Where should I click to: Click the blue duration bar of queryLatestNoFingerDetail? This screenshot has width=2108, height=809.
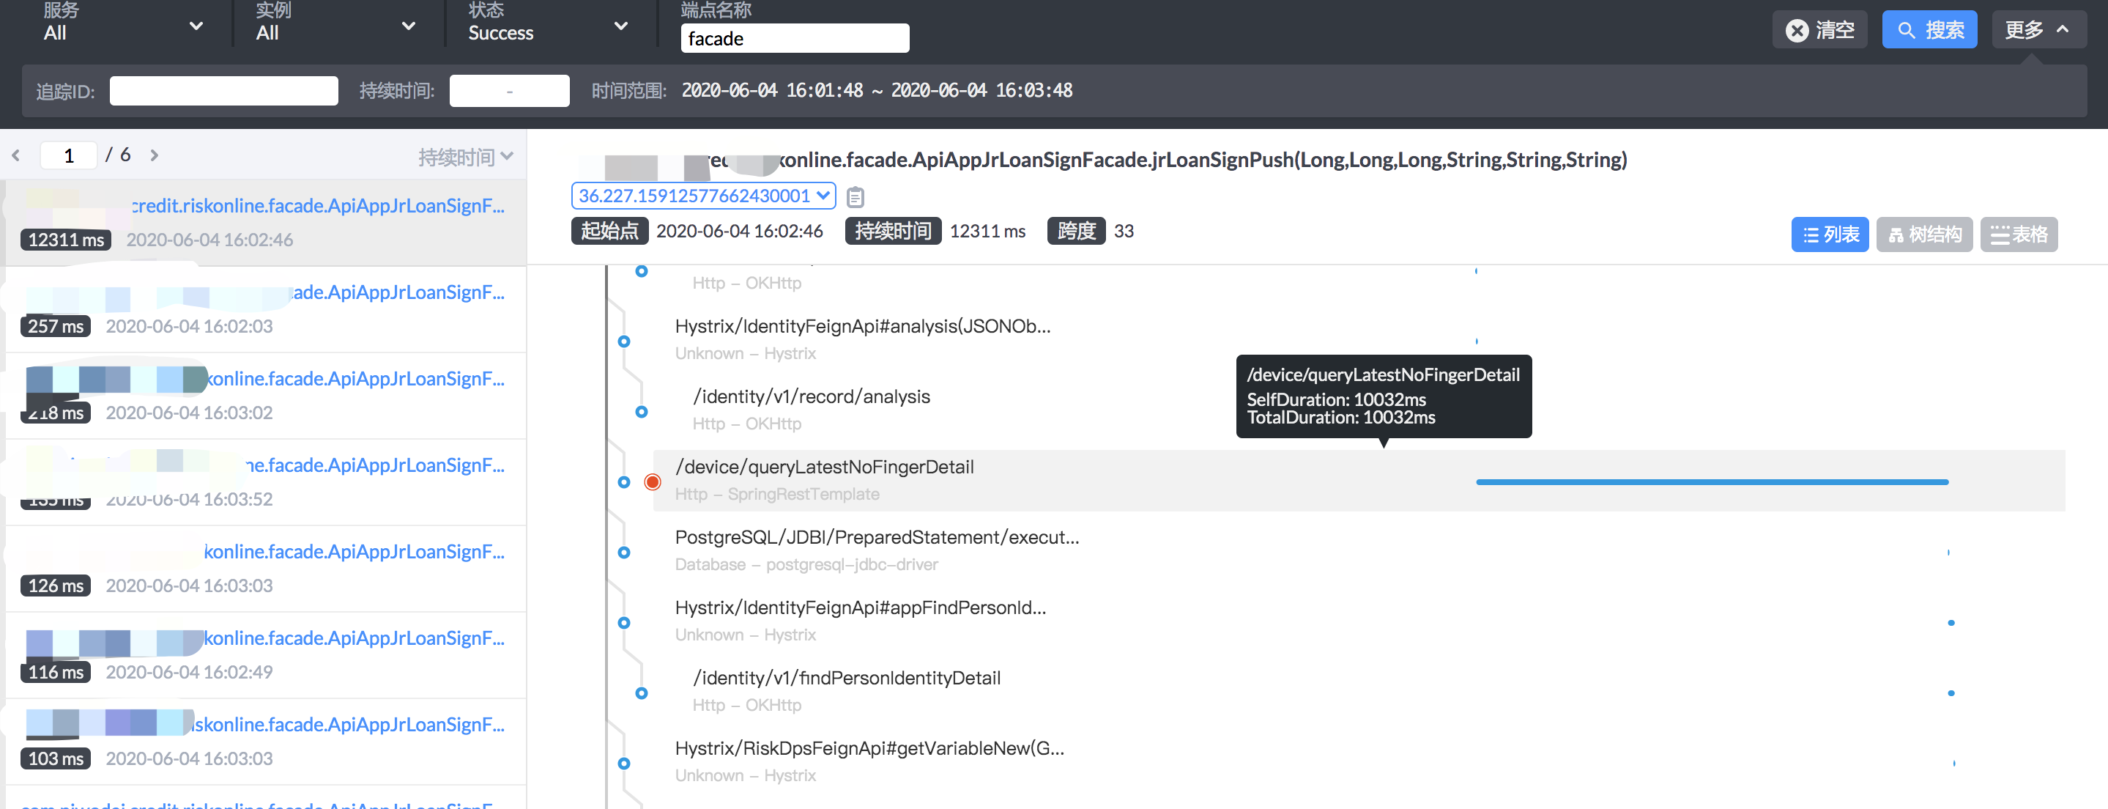[x=1711, y=482]
